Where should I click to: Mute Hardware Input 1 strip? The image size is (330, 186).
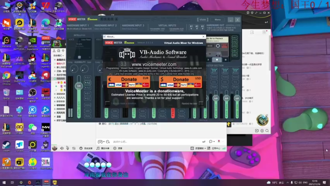click(87, 116)
